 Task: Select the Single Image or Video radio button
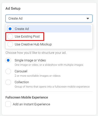click(8, 60)
